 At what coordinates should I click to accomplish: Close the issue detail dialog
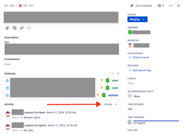[179, 6]
